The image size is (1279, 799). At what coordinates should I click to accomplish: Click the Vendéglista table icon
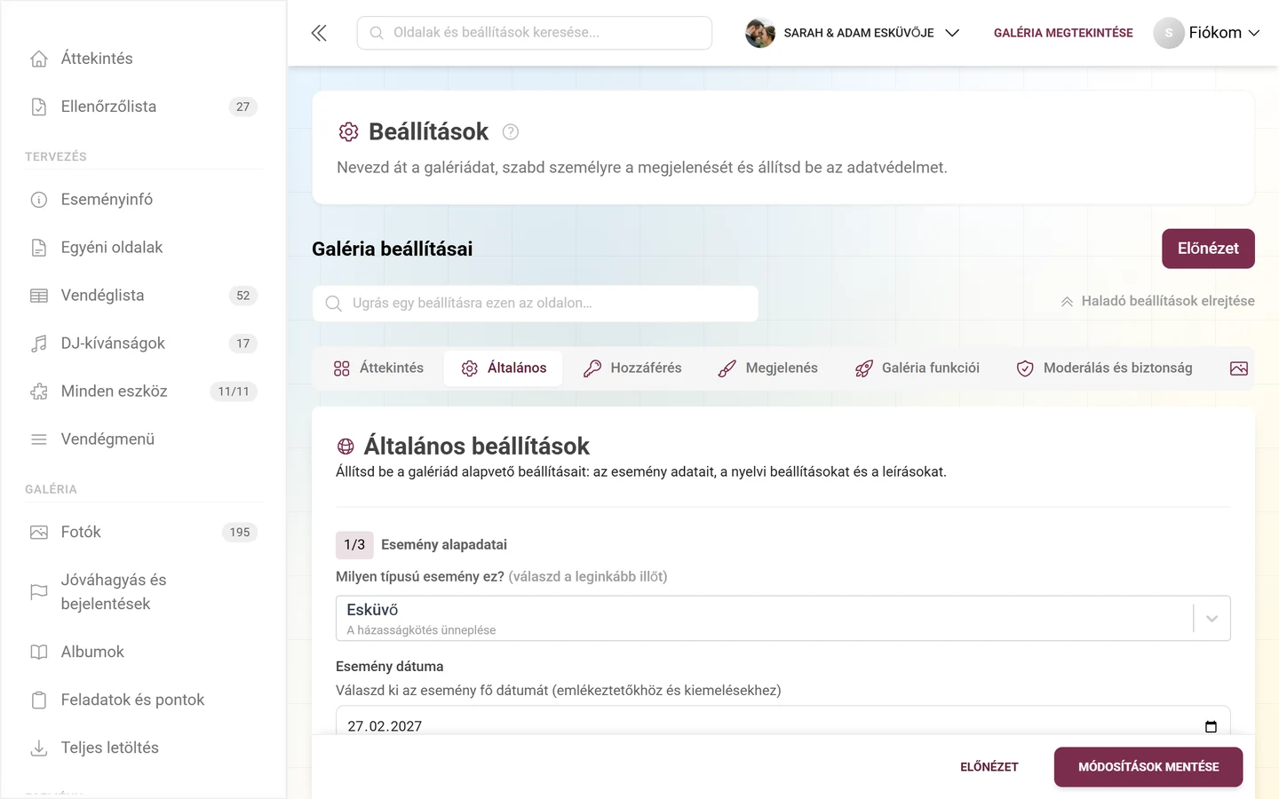tap(39, 296)
